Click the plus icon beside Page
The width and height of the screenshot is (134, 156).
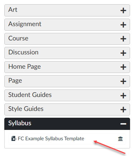pos(123,81)
